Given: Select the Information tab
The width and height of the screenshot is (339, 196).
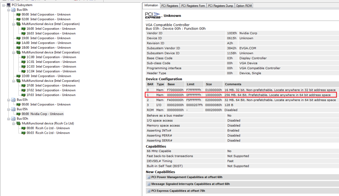Looking at the screenshot, I should coord(151,5).
